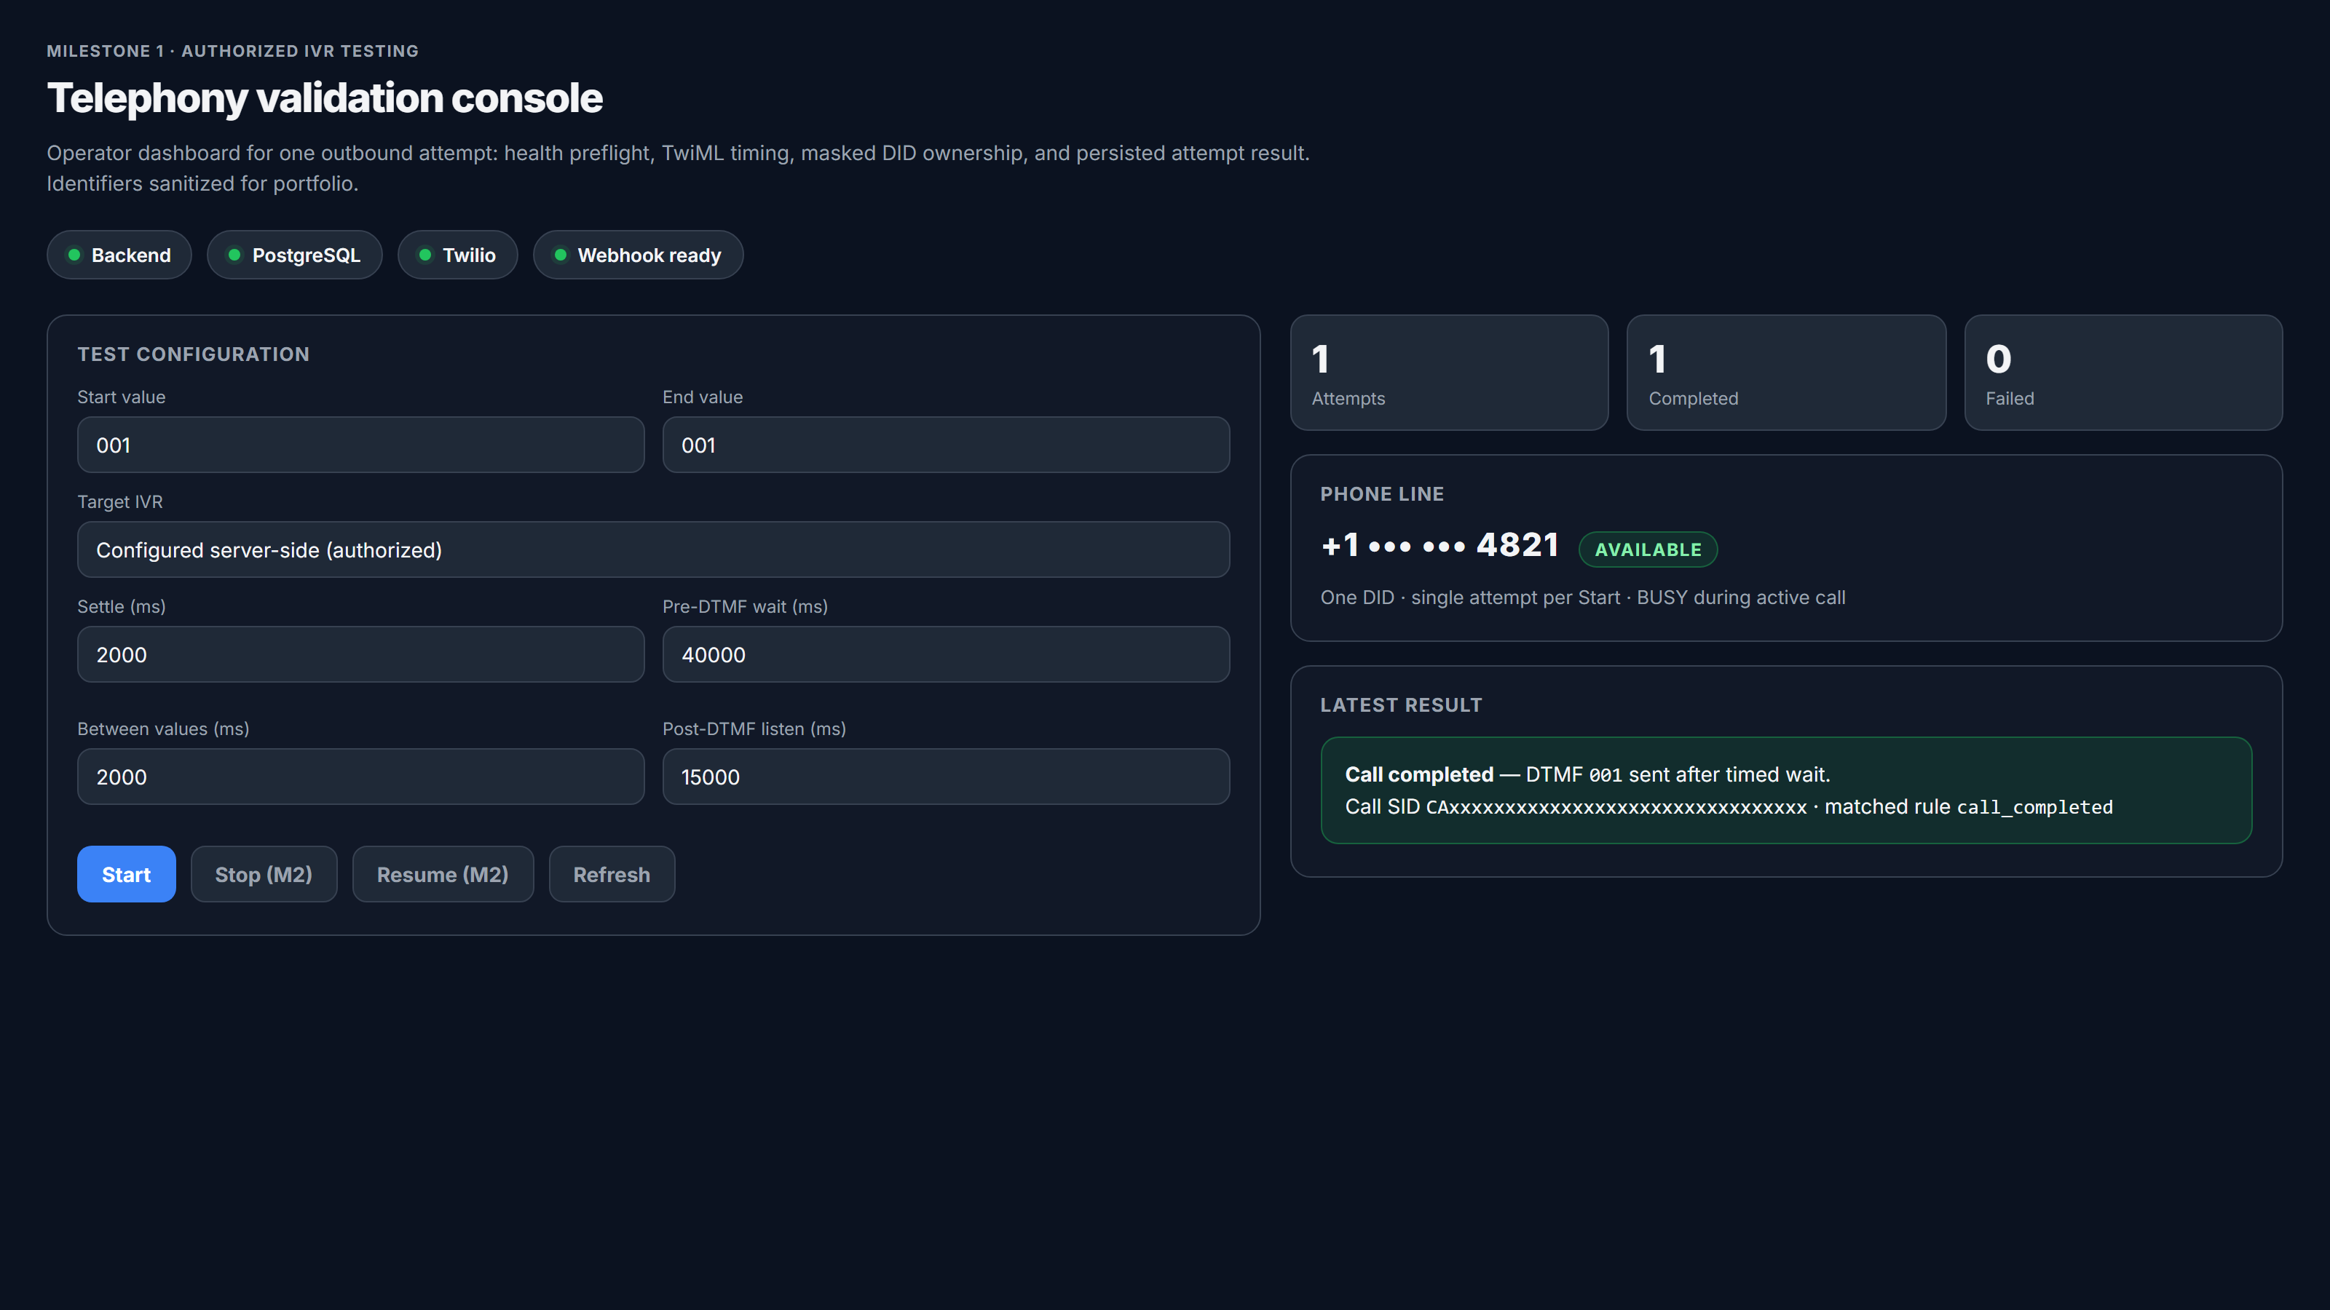Click the LATEST RESULT heading
Screen dimensions: 2330x1310
coord(1401,705)
